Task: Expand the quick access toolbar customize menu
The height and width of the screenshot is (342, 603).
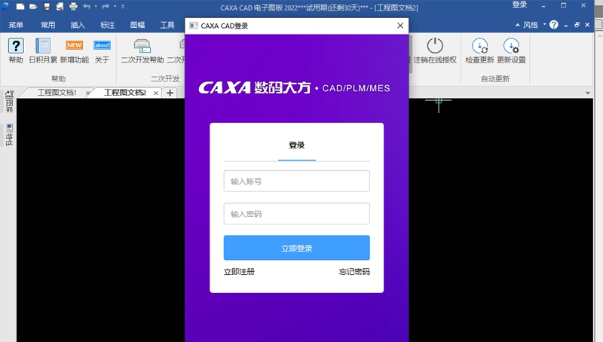Action: point(123,7)
